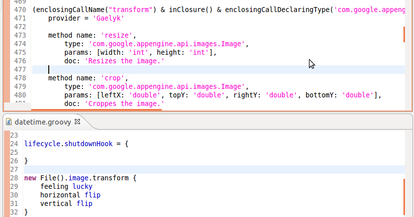Click File() on line 28
The image size is (414, 217).
click(52, 178)
